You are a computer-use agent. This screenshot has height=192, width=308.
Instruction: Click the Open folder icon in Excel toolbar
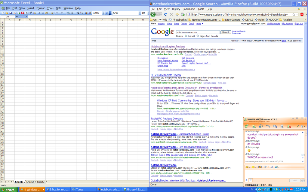click(7, 13)
